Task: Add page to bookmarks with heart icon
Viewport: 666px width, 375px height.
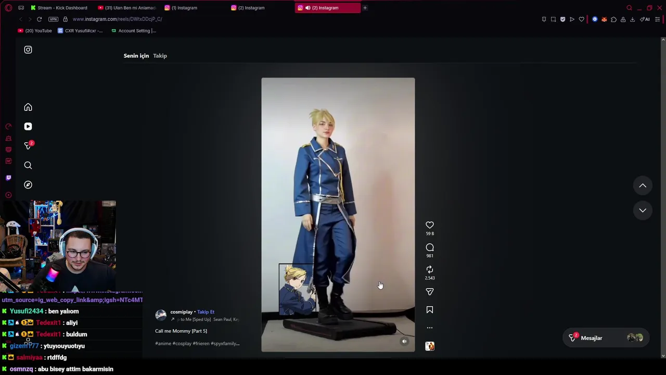Action: (x=582, y=19)
